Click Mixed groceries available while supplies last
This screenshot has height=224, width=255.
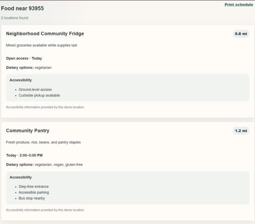click(41, 45)
